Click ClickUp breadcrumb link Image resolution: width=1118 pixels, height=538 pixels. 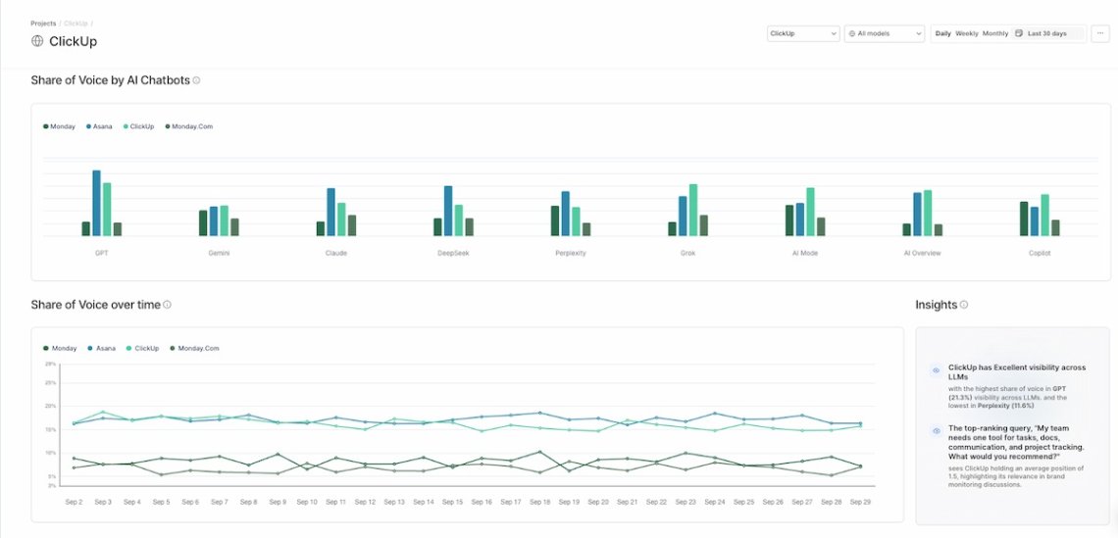point(76,24)
